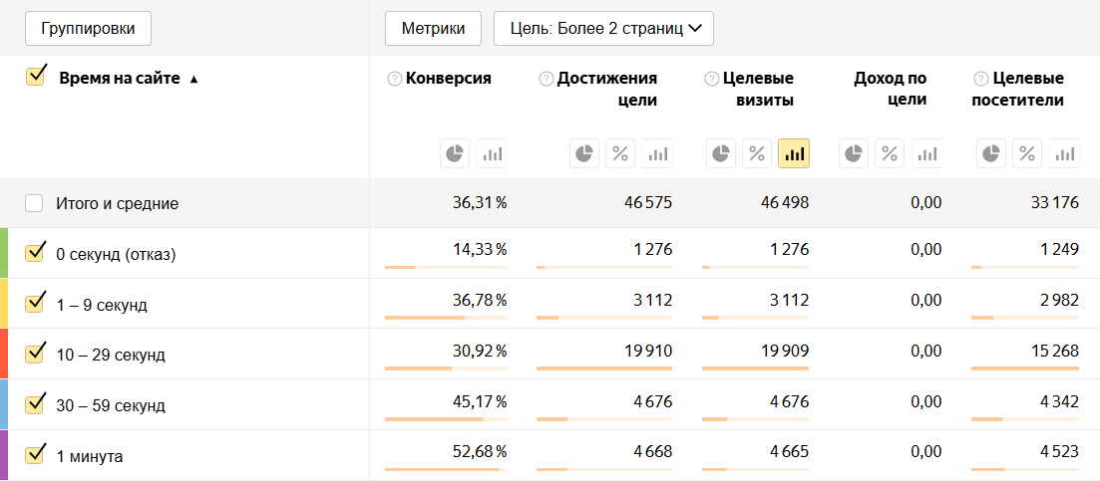Sort by Время на сайте column arrow
Viewport: 1100px width, 481px height.
coord(193,80)
